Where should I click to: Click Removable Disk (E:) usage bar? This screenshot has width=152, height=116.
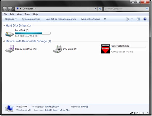pyautogui.click(x=128, y=49)
